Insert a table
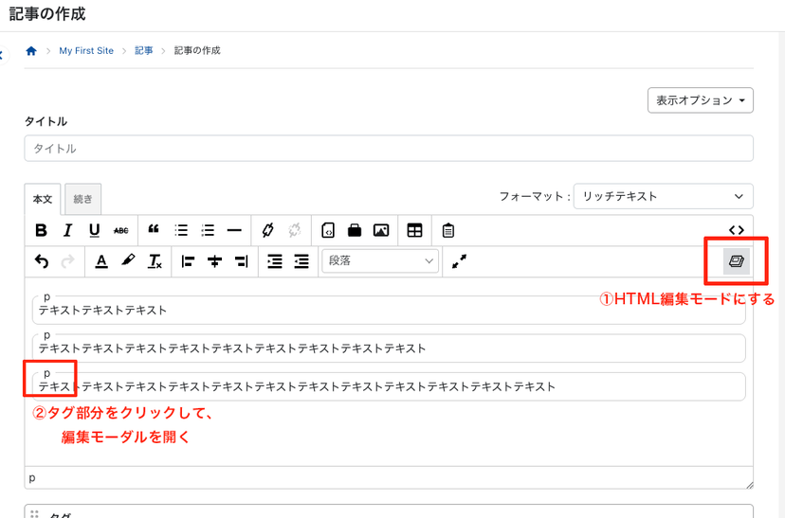The height and width of the screenshot is (518, 785). tap(414, 230)
